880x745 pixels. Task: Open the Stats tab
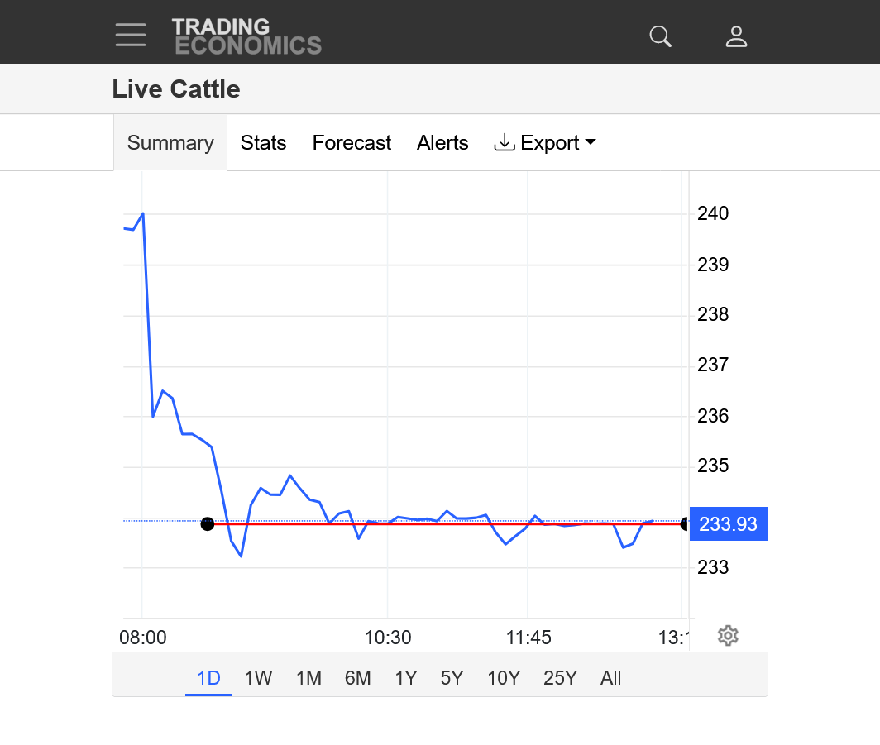pyautogui.click(x=263, y=143)
